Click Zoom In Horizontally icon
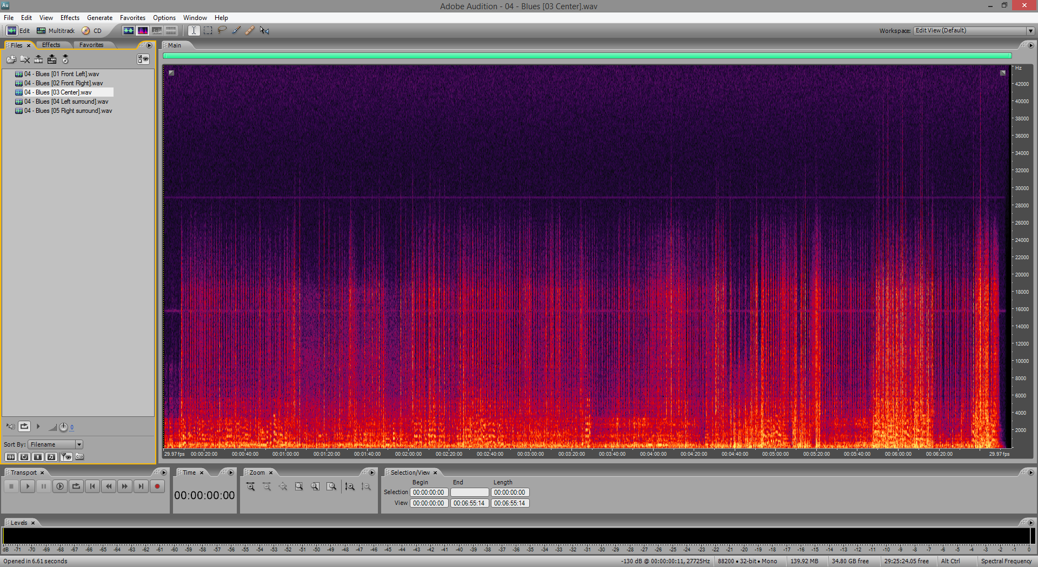Screen dimensions: 1038x567 click(x=251, y=487)
